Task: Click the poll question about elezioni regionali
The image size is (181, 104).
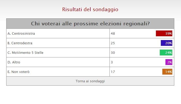Action: pos(90,24)
